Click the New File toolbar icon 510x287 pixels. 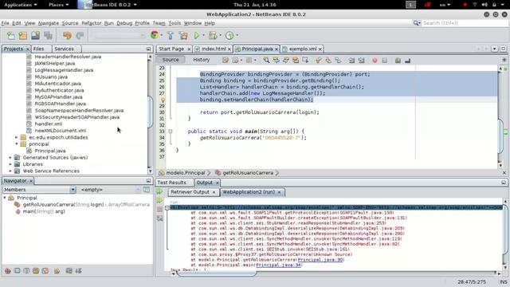10,35
